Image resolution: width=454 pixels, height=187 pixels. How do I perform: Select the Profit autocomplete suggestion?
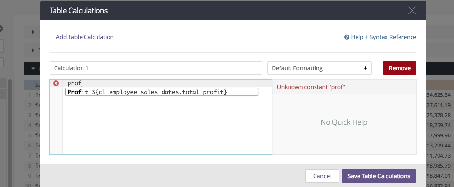click(x=161, y=92)
